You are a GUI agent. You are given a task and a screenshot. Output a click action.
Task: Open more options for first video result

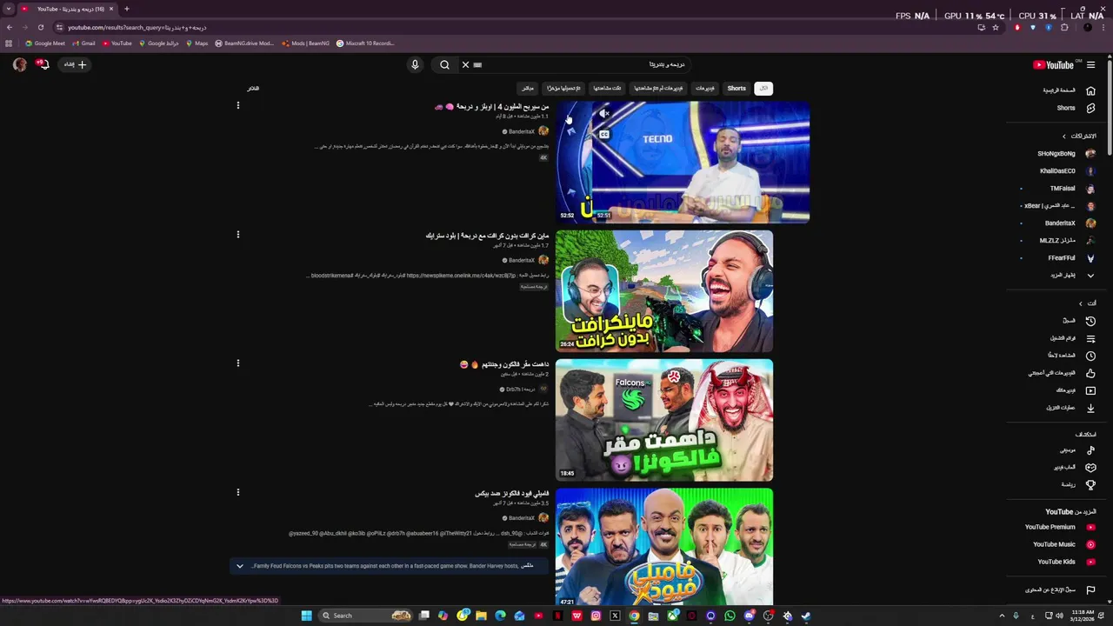(x=237, y=105)
